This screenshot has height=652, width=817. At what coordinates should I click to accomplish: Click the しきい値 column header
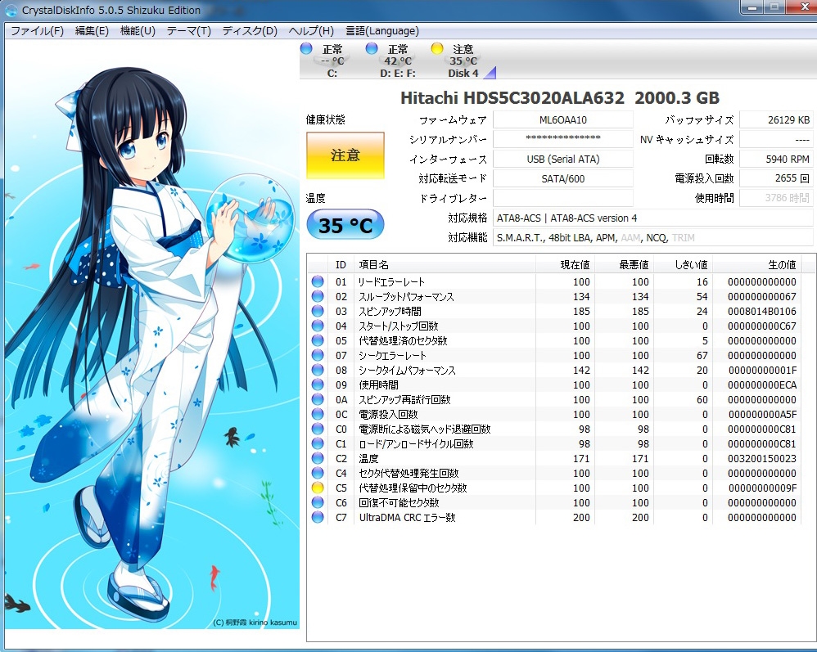coord(682,264)
